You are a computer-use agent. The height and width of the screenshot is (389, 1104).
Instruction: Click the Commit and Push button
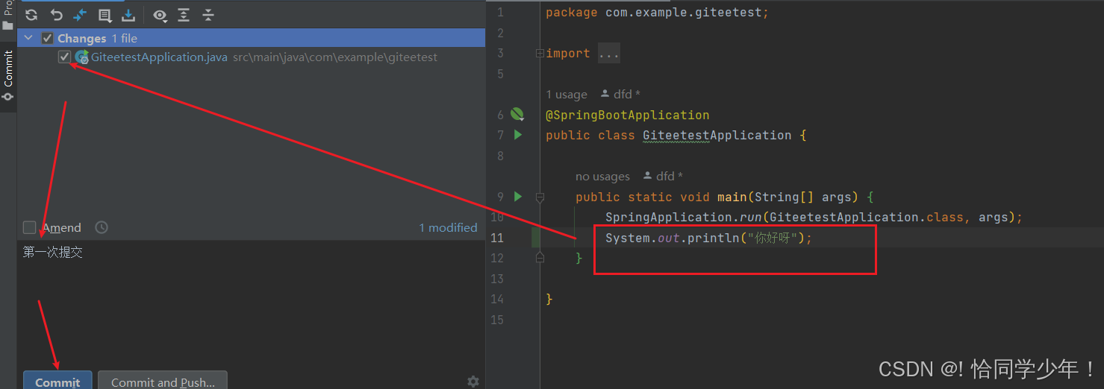[163, 381]
